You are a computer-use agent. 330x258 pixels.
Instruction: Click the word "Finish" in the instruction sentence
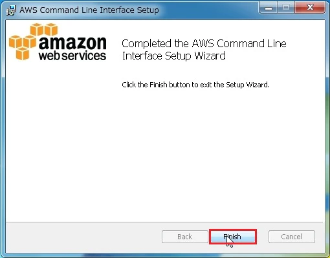coord(159,85)
